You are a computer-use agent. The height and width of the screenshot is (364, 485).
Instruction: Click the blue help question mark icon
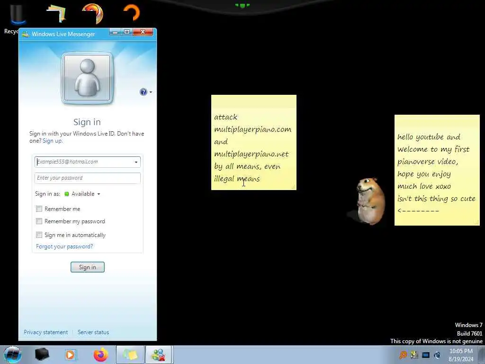point(143,92)
